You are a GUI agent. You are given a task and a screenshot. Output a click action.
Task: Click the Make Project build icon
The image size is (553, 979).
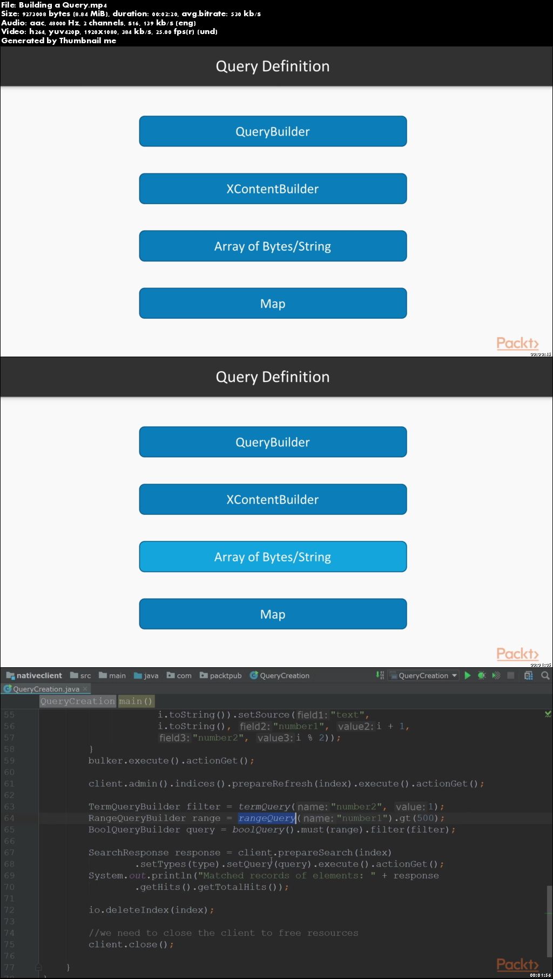[x=380, y=675]
